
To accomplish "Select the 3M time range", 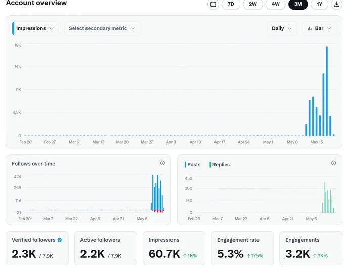I will tap(298, 4).
